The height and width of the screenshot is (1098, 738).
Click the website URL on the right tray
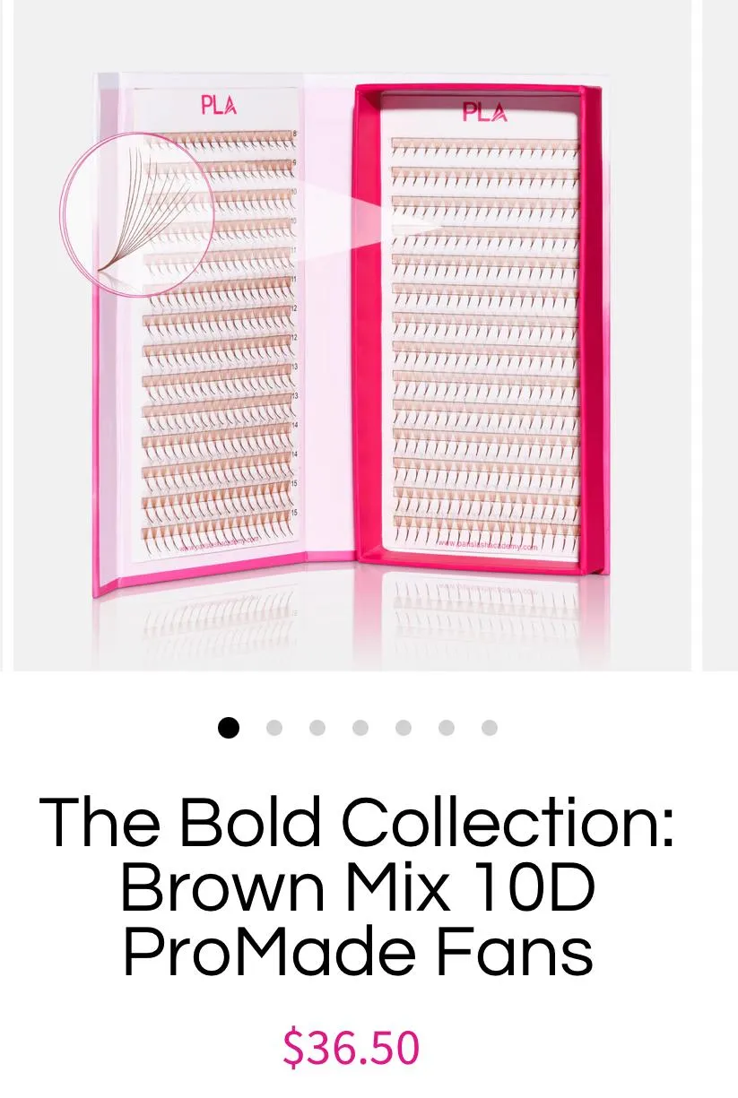[x=487, y=546]
